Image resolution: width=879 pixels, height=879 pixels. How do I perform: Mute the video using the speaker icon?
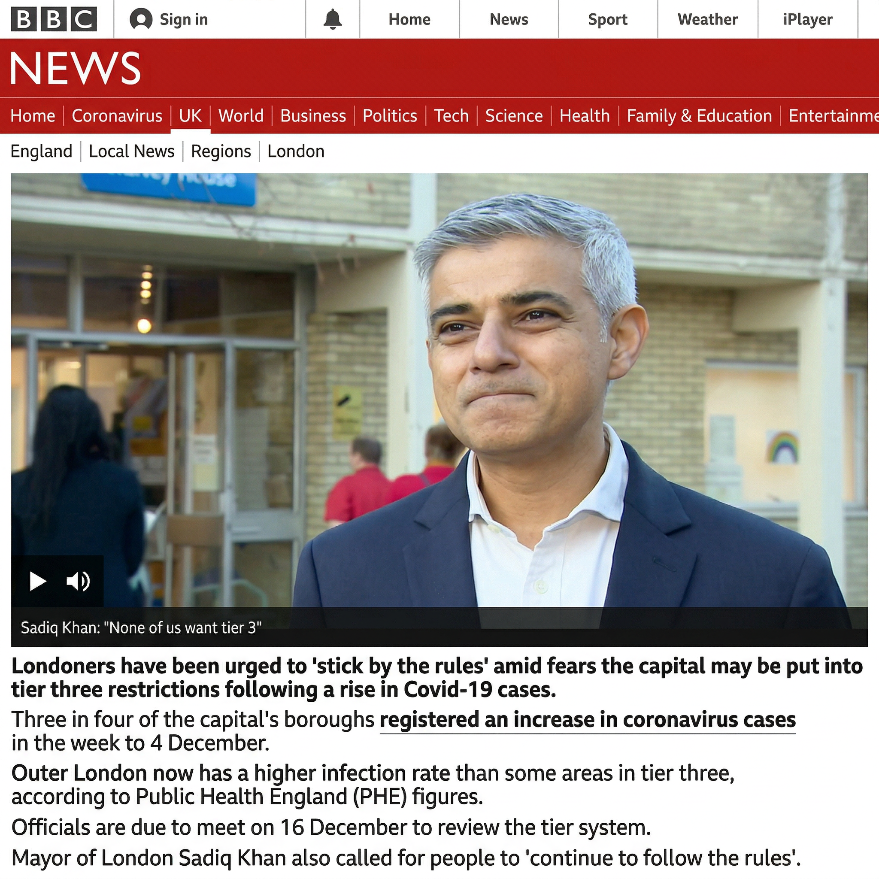(x=78, y=581)
